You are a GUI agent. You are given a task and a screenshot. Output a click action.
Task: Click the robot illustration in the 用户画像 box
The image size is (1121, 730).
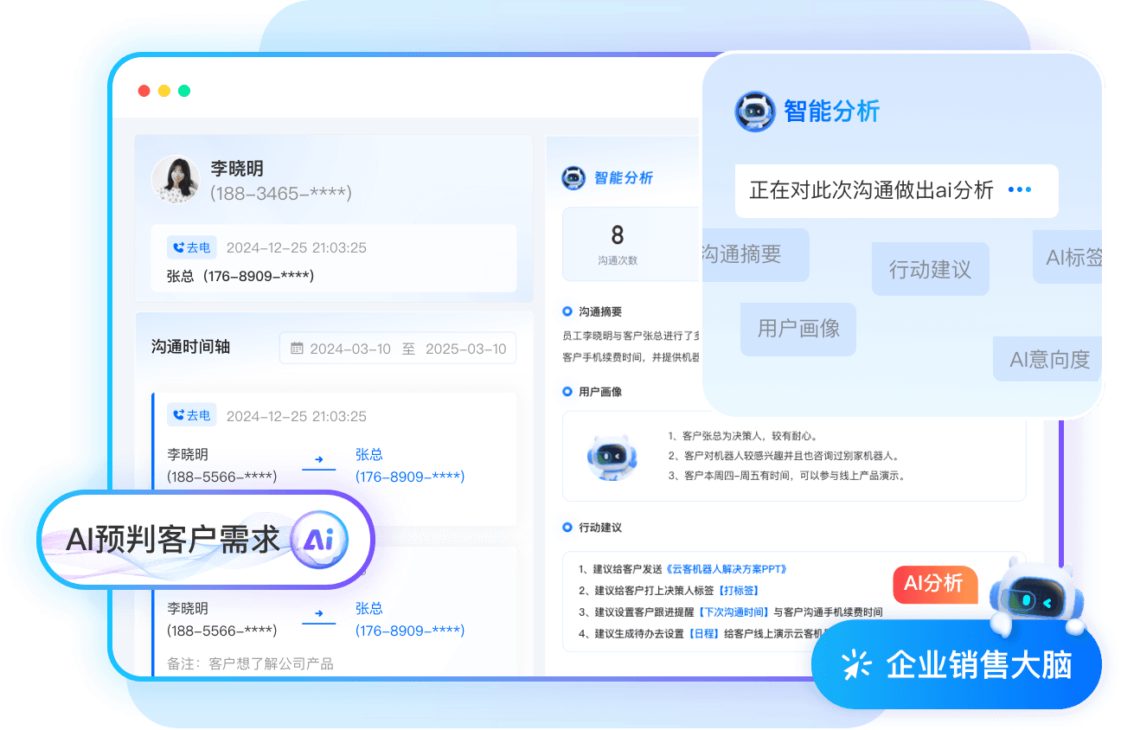pyautogui.click(x=612, y=456)
